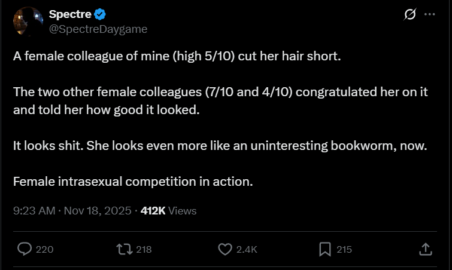This screenshot has width=452, height=270.
Task: Click the 215 bookmarks count
Action: [344, 250]
